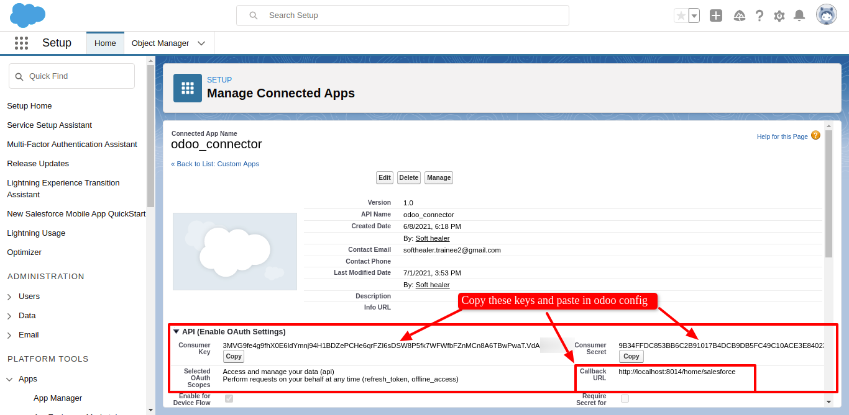The width and height of the screenshot is (849, 415).
Task: Toggle the Require Secret checkbox
Action: pyautogui.click(x=625, y=398)
